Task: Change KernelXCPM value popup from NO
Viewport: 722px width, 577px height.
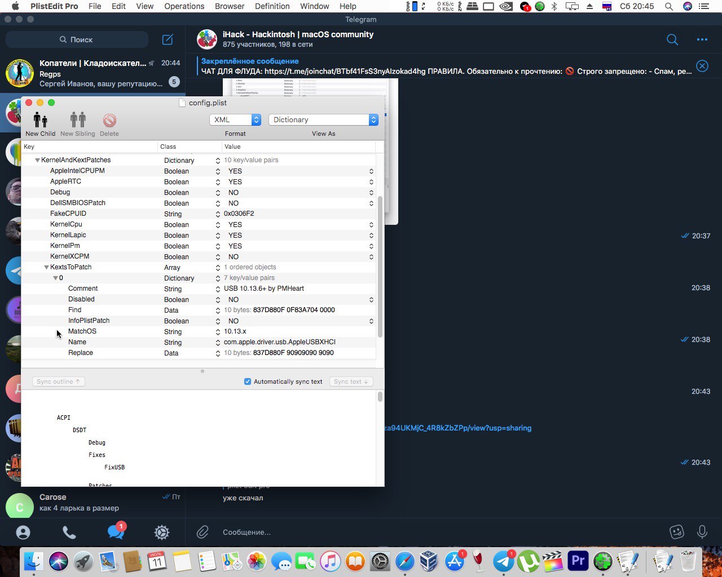Action: pyautogui.click(x=371, y=256)
